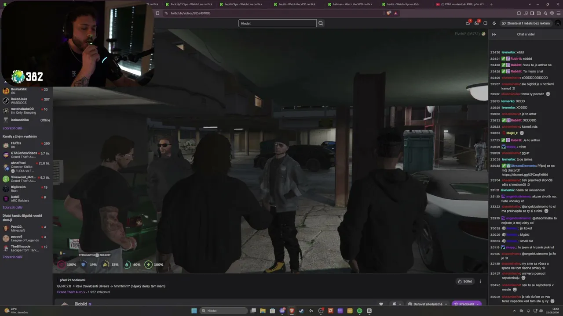Click the VOD video player area
This screenshot has width=563, height=316.
pyautogui.click(x=271, y=151)
